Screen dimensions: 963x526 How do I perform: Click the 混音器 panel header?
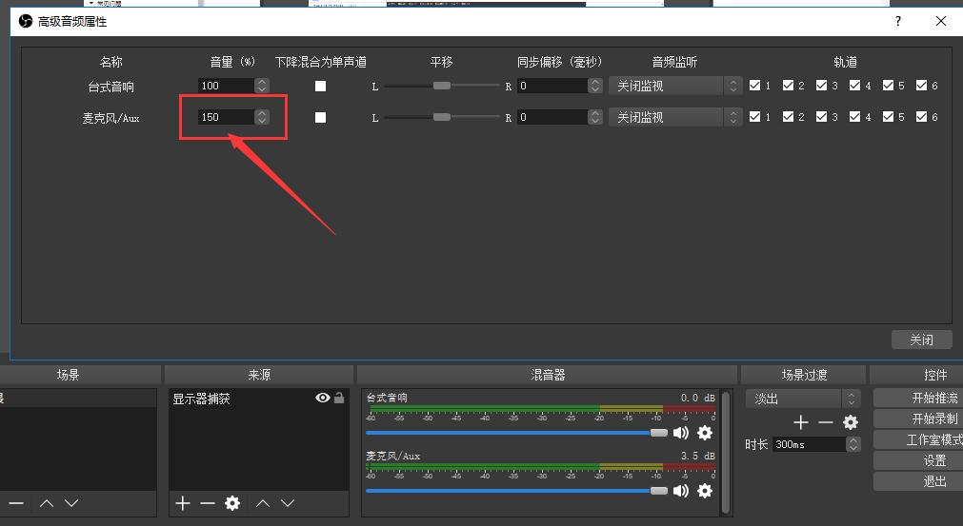click(x=547, y=375)
